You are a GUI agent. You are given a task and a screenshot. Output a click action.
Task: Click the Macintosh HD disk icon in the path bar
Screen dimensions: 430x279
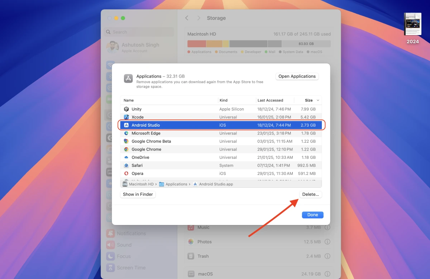pos(125,184)
